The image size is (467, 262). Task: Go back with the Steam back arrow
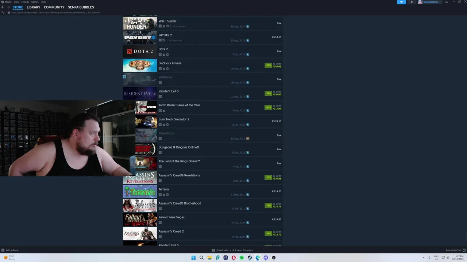(3, 7)
